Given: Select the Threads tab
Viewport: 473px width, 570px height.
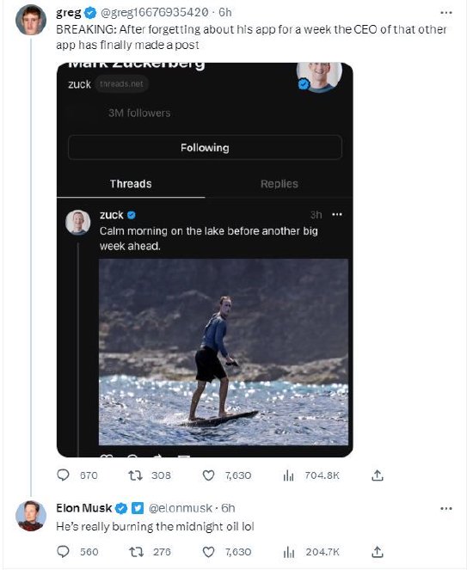Looking at the screenshot, I should coord(131,184).
